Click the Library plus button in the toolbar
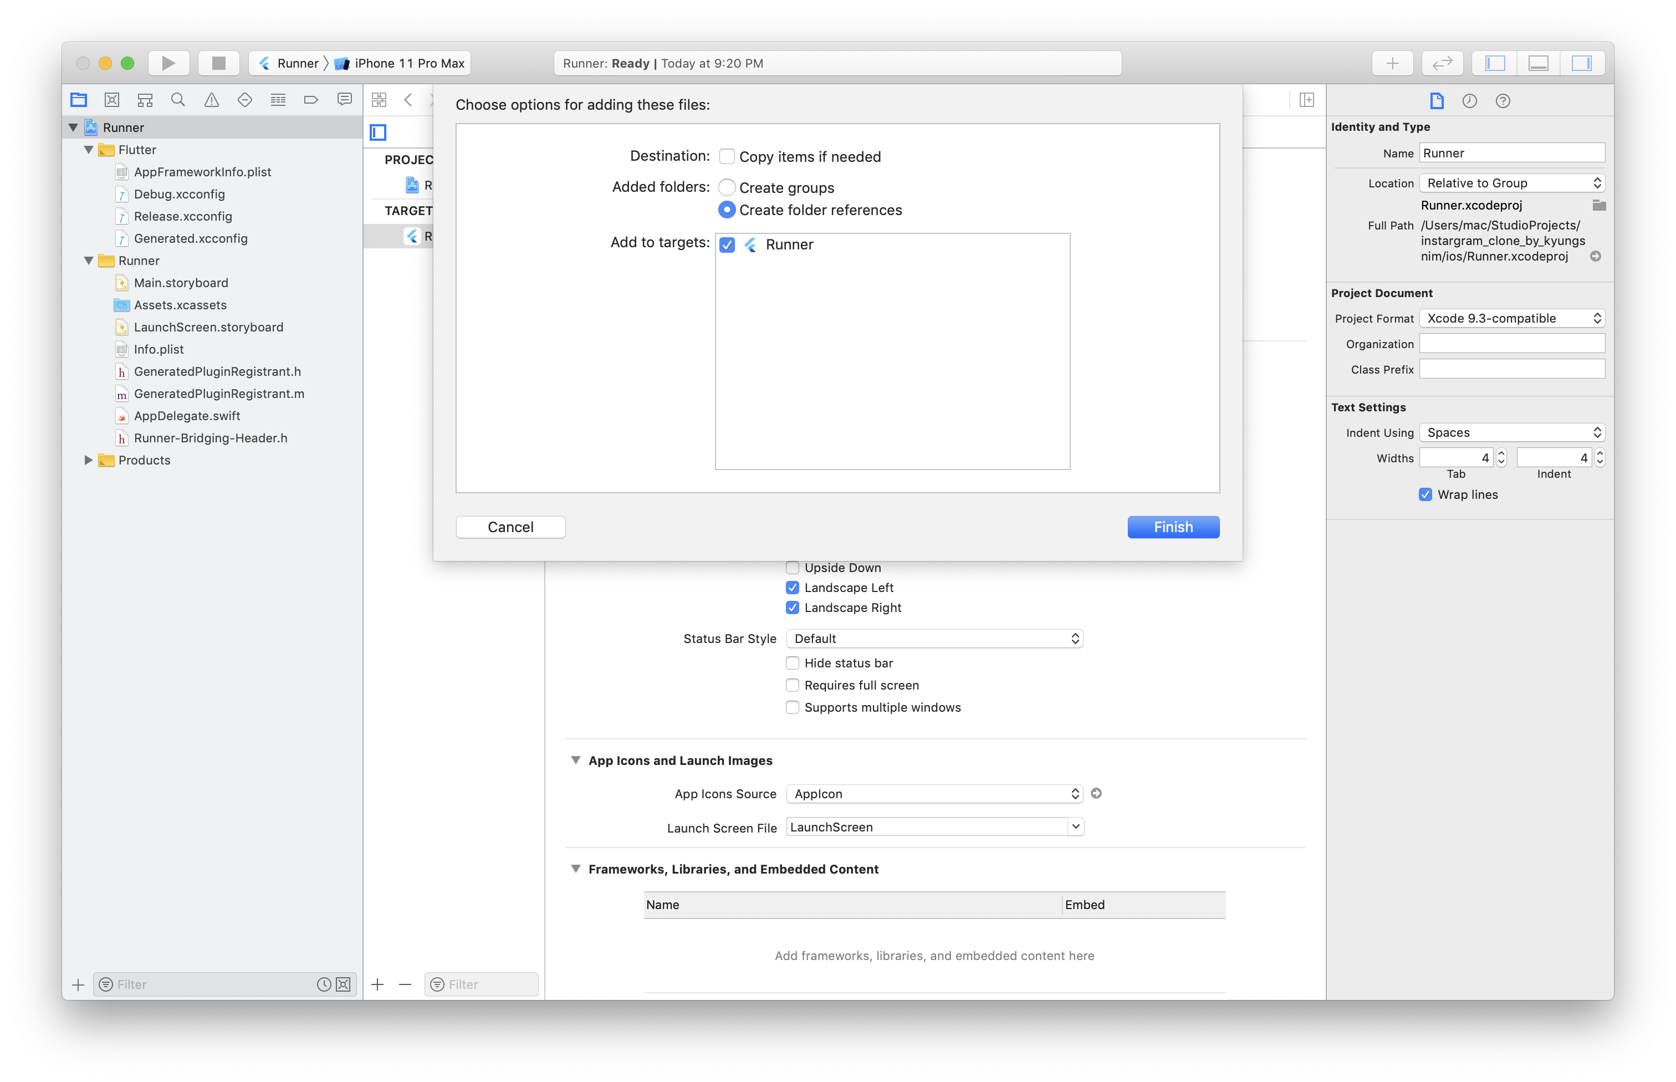Image resolution: width=1676 pixels, height=1082 pixels. (1392, 63)
